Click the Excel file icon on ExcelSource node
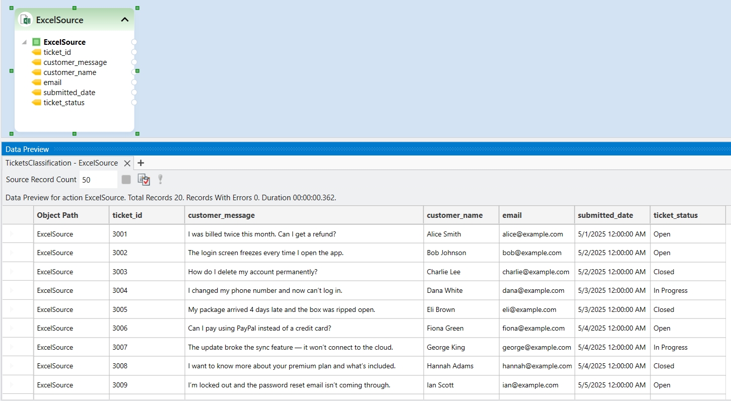The width and height of the screenshot is (731, 401). 26,20
